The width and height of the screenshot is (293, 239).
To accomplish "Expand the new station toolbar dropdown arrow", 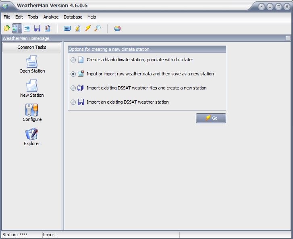I will click(x=20, y=28).
